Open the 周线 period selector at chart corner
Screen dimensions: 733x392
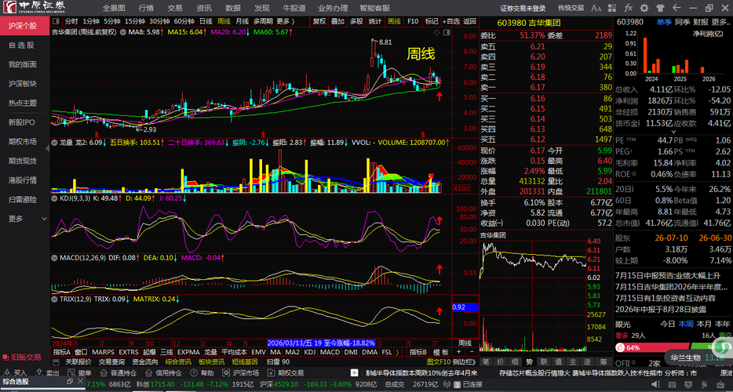[465, 343]
